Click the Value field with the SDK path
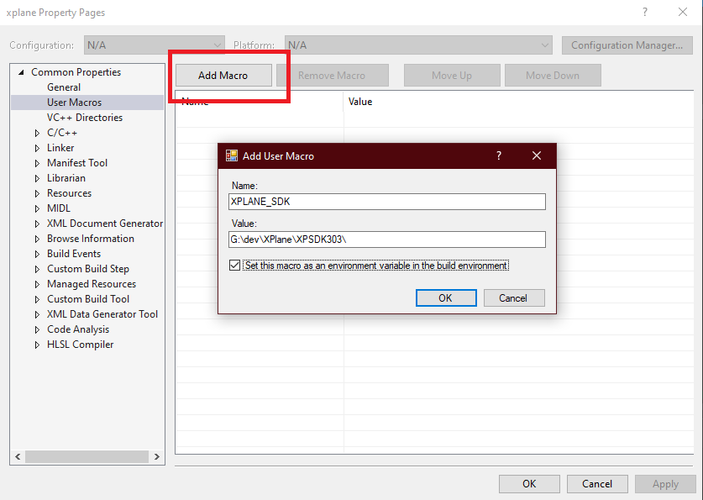Image resolution: width=703 pixels, height=500 pixels. [387, 240]
